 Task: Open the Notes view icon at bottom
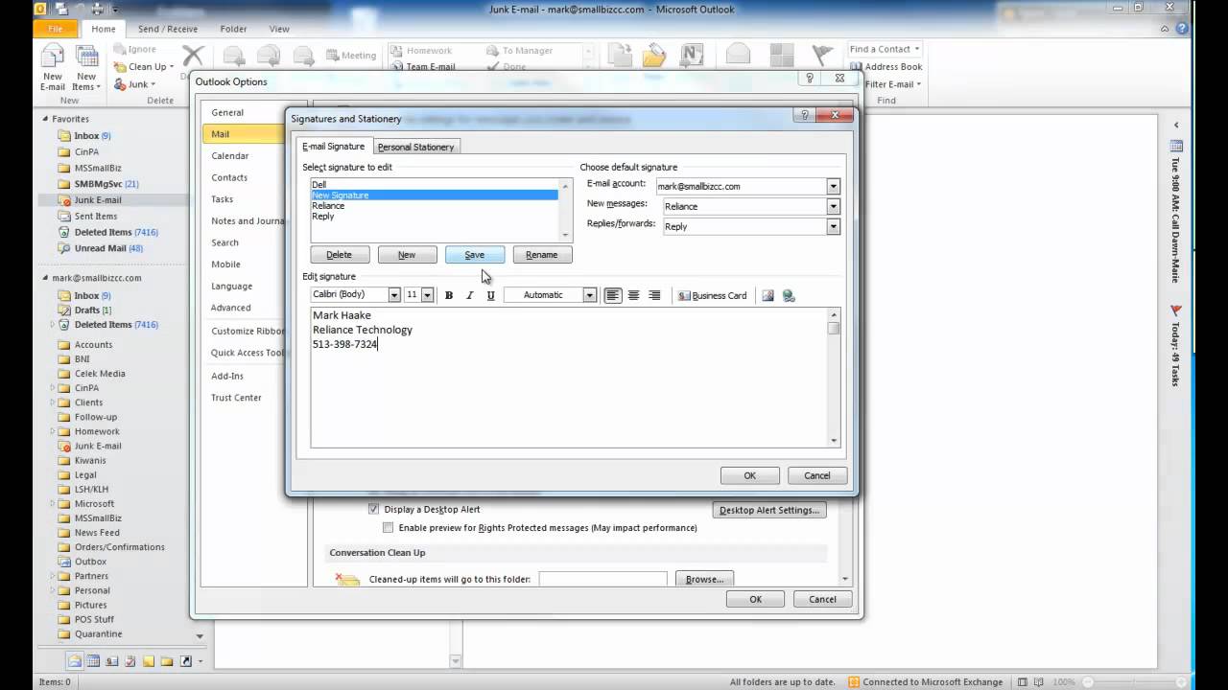click(149, 661)
